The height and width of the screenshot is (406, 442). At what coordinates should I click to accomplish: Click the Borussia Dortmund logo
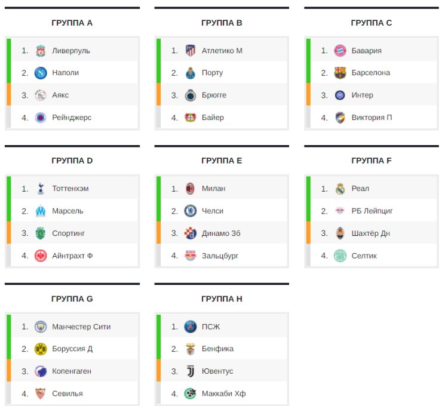41,349
